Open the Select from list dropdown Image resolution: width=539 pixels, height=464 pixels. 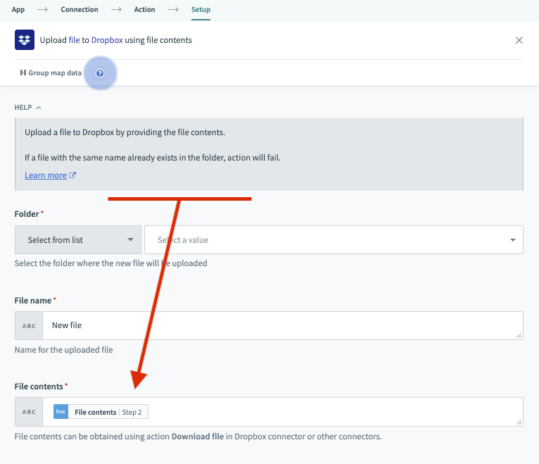click(x=78, y=239)
